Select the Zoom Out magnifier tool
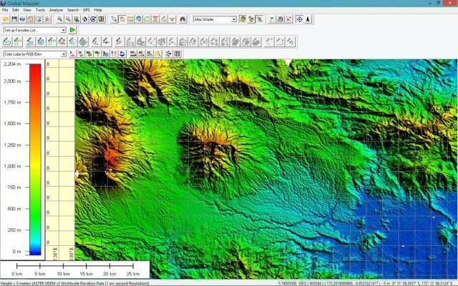The width and height of the screenshot is (458, 286). click(x=67, y=19)
